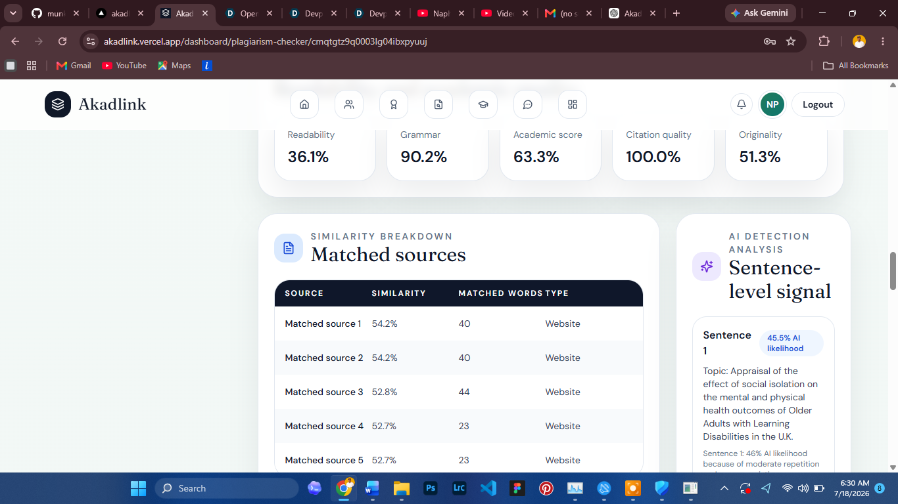The width and height of the screenshot is (898, 504).
Task: Click the Logout button
Action: (818, 104)
